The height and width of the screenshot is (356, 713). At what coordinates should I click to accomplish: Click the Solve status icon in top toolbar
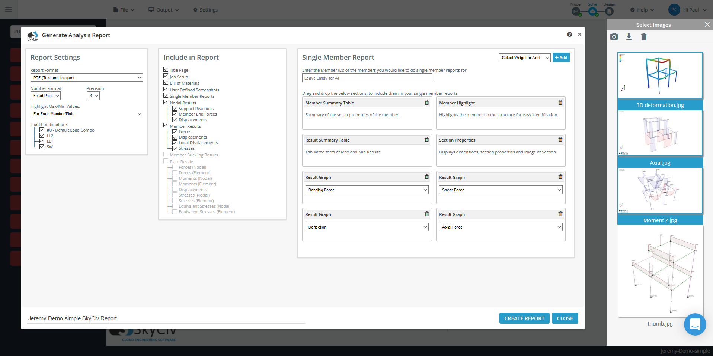[x=592, y=12]
